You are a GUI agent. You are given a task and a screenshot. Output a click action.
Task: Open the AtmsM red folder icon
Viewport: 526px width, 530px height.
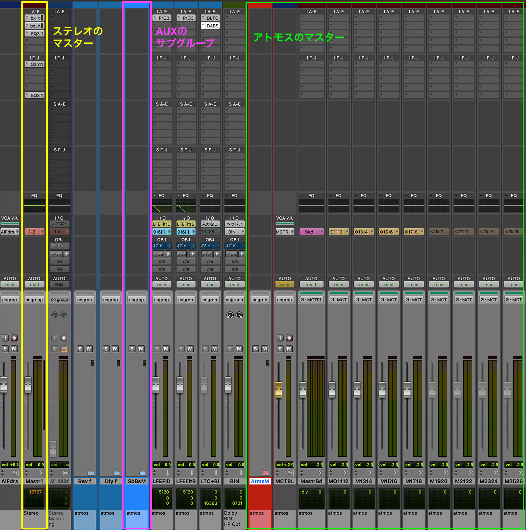[266, 473]
